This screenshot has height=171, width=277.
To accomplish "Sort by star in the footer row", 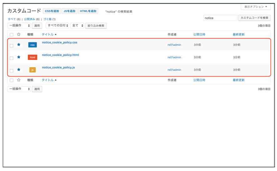I will [19, 80].
